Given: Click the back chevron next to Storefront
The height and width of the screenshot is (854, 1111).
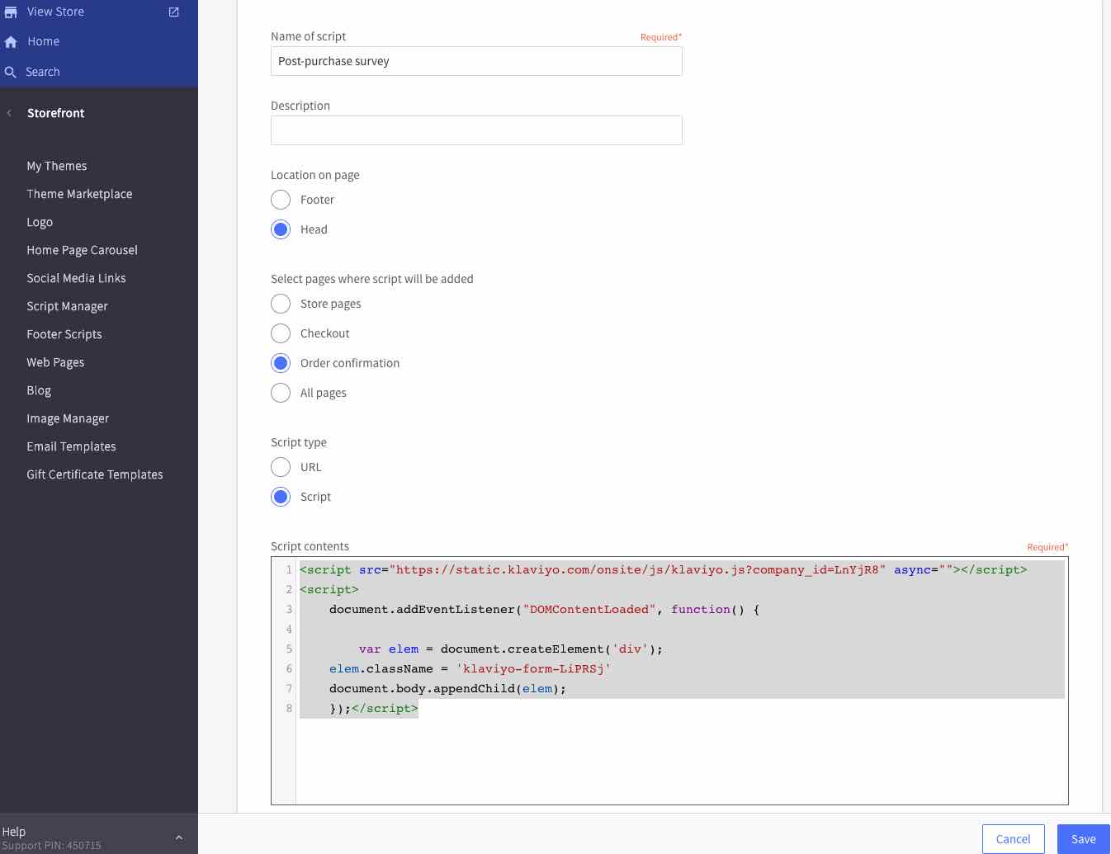Looking at the screenshot, I should pos(8,113).
